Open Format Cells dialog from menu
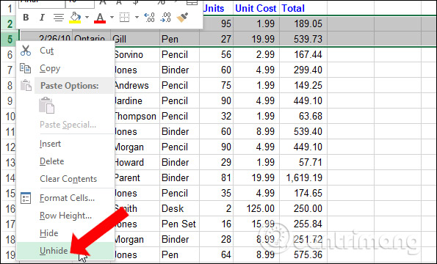Viewport: 437px width, 264px height. tap(65, 198)
